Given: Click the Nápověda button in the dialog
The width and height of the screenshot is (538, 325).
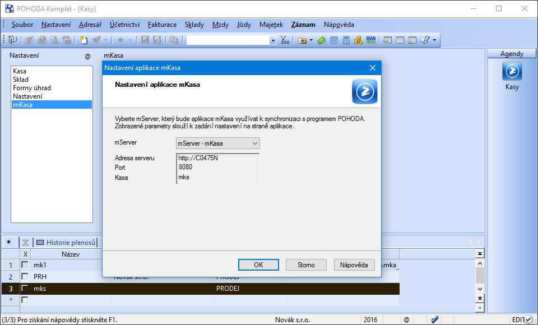Looking at the screenshot, I should (354, 264).
